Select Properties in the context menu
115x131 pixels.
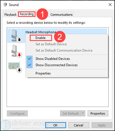(43, 73)
